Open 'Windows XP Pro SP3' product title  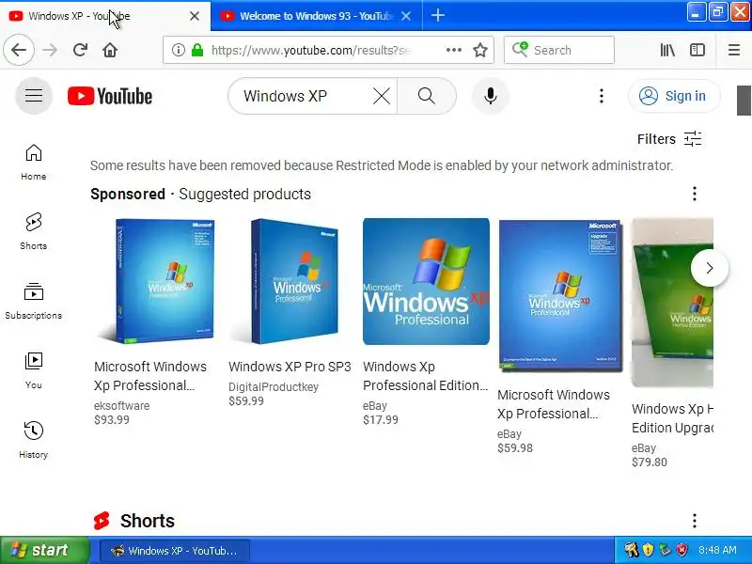[x=290, y=367]
